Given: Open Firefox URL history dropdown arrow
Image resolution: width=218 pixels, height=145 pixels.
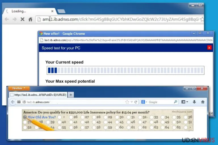Looking at the screenshot, I should tap(131, 102).
